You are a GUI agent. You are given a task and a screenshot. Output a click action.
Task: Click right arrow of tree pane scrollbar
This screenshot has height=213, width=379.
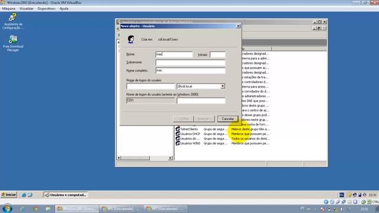pos(171,158)
